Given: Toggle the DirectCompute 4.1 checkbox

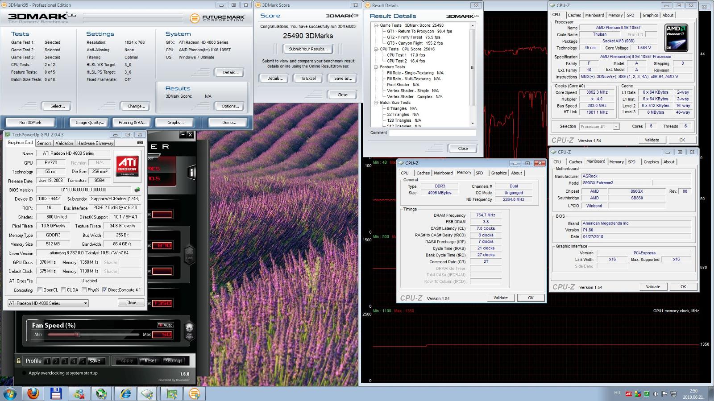Looking at the screenshot, I should [104, 290].
